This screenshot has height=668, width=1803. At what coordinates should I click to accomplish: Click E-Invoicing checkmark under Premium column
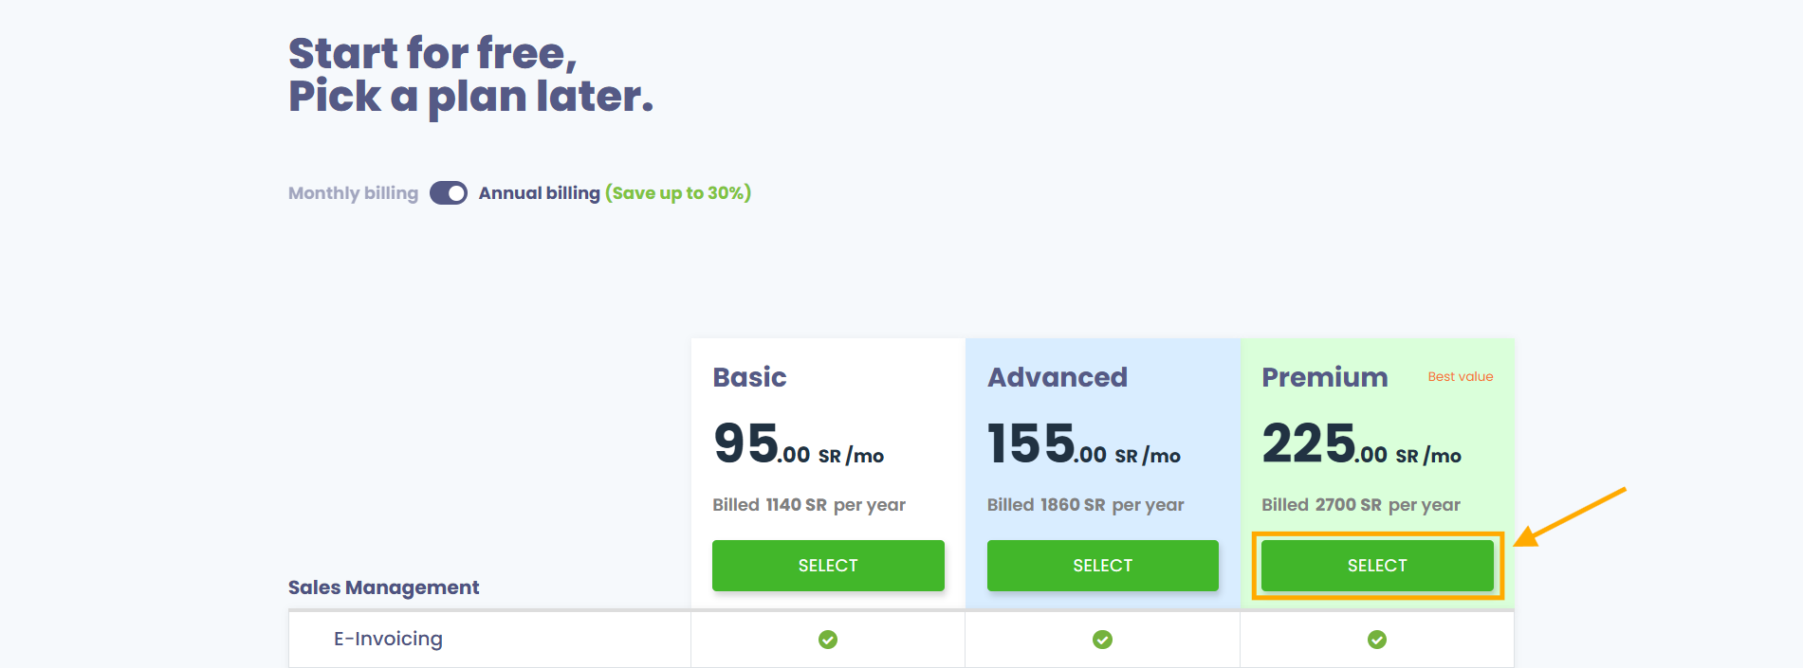point(1377,640)
